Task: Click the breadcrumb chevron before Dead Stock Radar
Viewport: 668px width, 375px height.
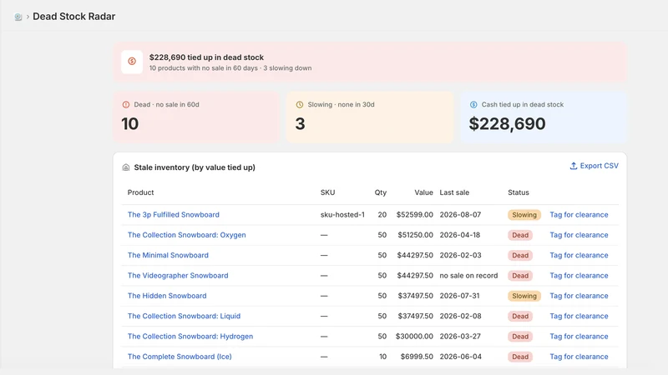Action: click(x=28, y=17)
